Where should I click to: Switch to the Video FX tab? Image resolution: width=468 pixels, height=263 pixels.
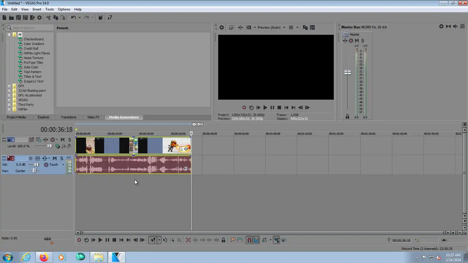coord(93,117)
